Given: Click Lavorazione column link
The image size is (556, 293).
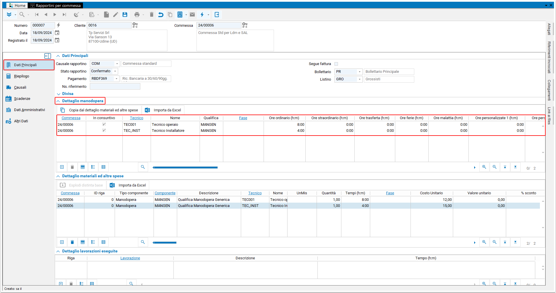Looking at the screenshot, I should (130, 258).
